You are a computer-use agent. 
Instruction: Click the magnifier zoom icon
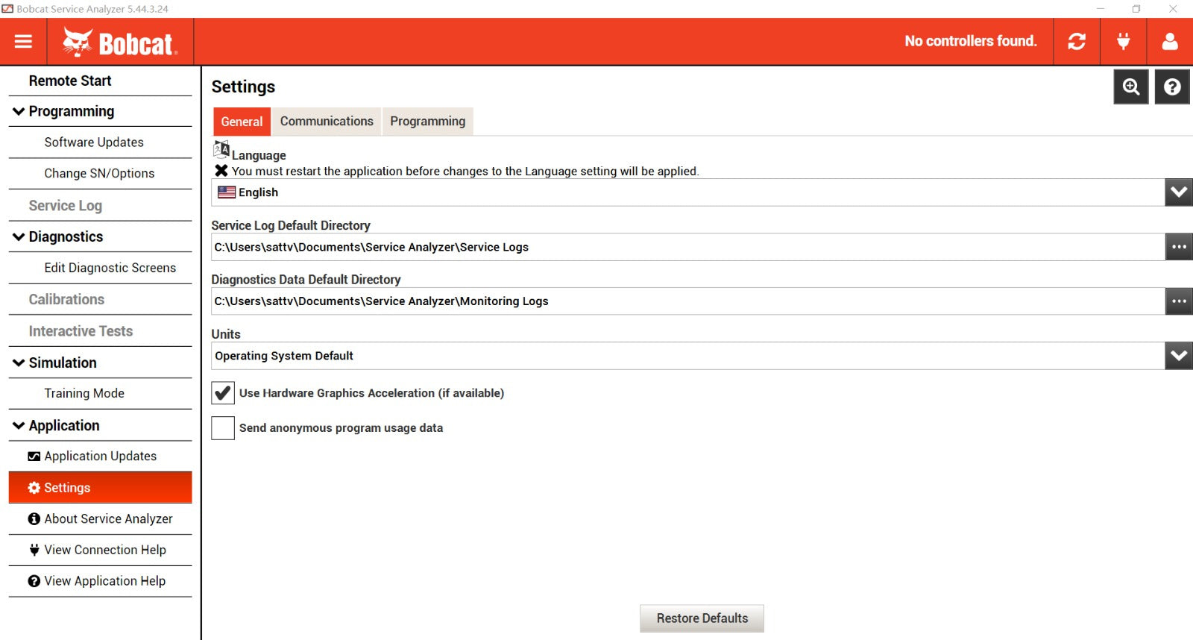(x=1130, y=87)
